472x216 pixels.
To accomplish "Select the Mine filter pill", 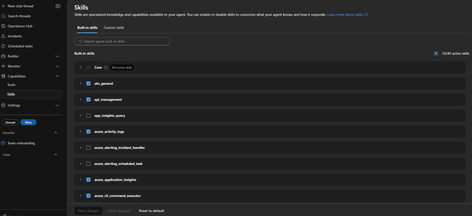I will point(28,122).
